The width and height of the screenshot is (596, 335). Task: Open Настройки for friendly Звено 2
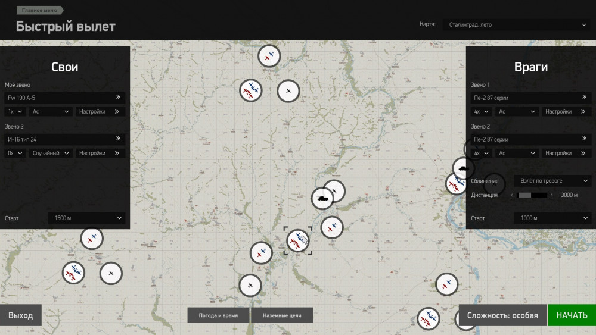pyautogui.click(x=100, y=154)
